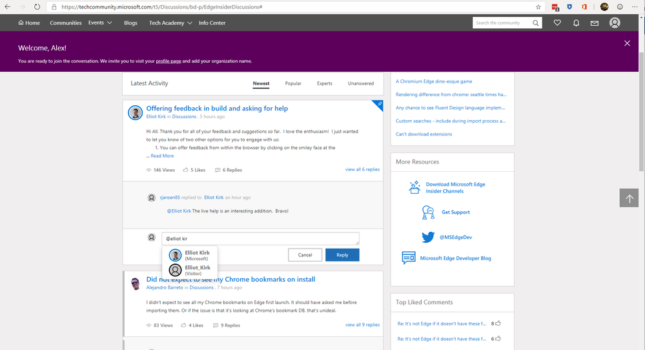Image resolution: width=645 pixels, height=350 pixels.
Task: Send feedback via the smiley face icon
Action: point(620,6)
